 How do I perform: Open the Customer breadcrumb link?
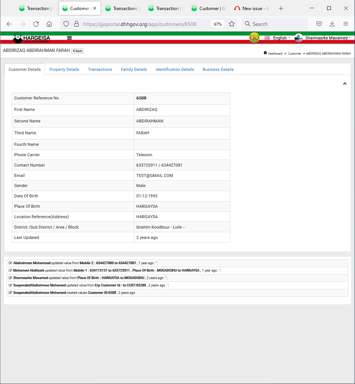pos(294,53)
